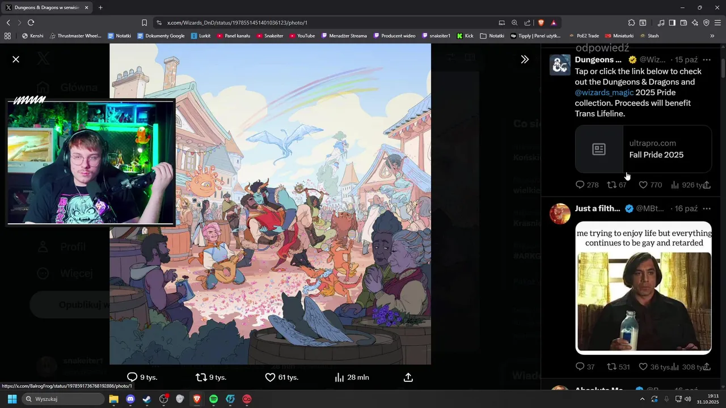Open the Kick bookmark
The image size is (726, 408).
coord(465,36)
